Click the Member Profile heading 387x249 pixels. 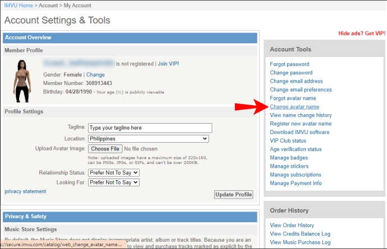click(x=24, y=50)
